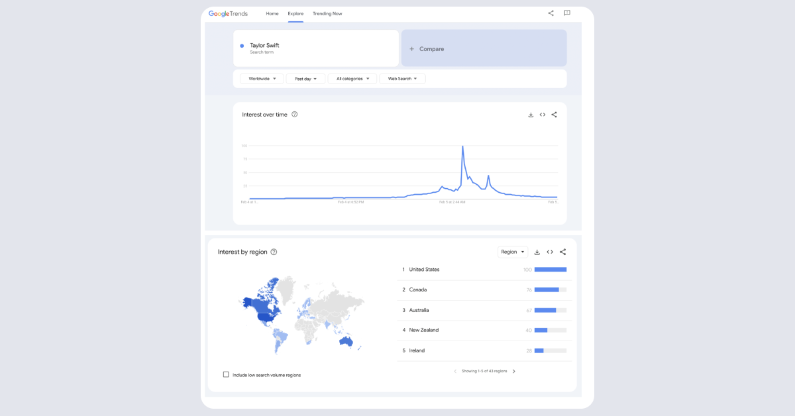Image resolution: width=795 pixels, height=416 pixels.
Task: Download the Interest by region data
Action: pos(537,252)
